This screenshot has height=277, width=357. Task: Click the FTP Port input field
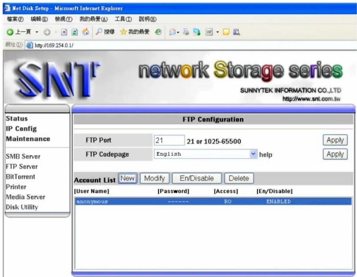pos(169,140)
